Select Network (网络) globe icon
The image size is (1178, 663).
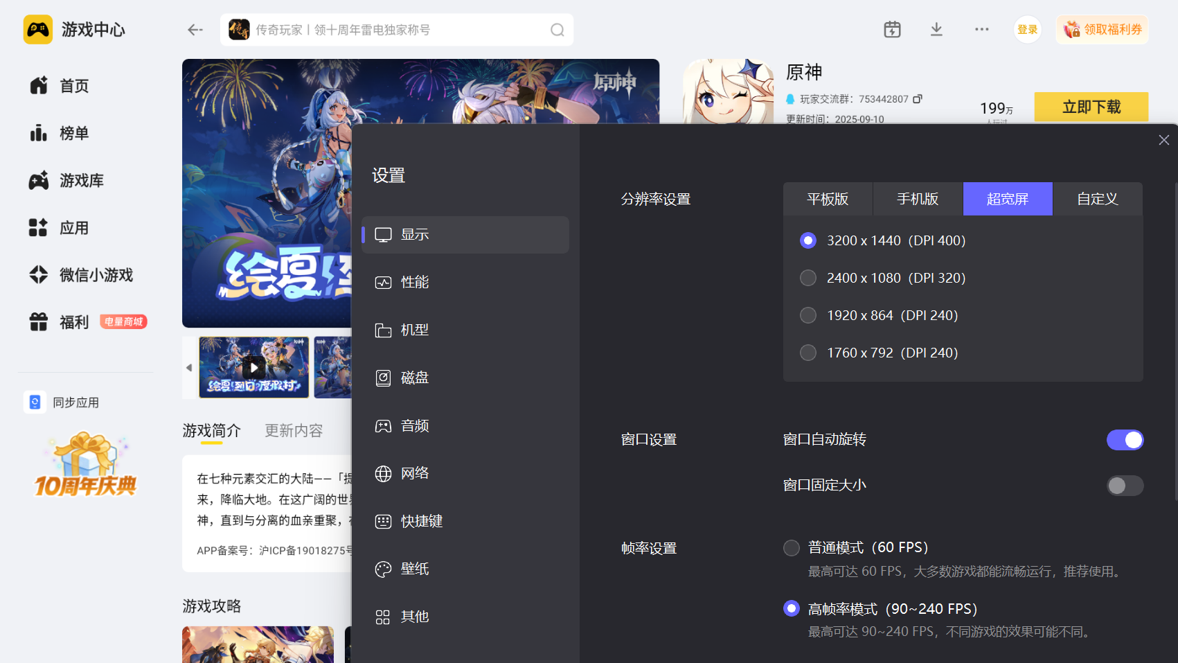(383, 474)
